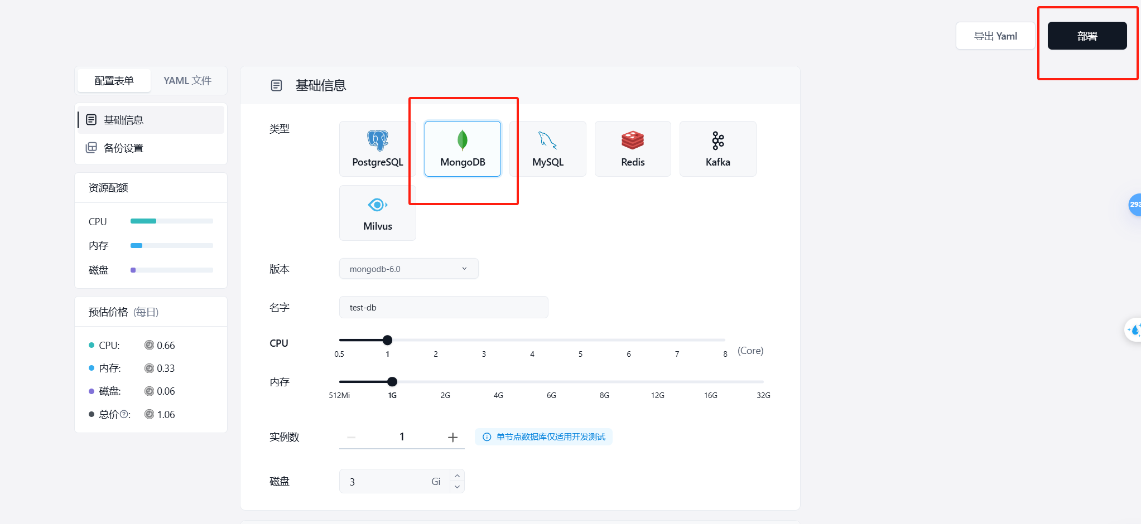Set memory slider to 8G mark

point(604,382)
